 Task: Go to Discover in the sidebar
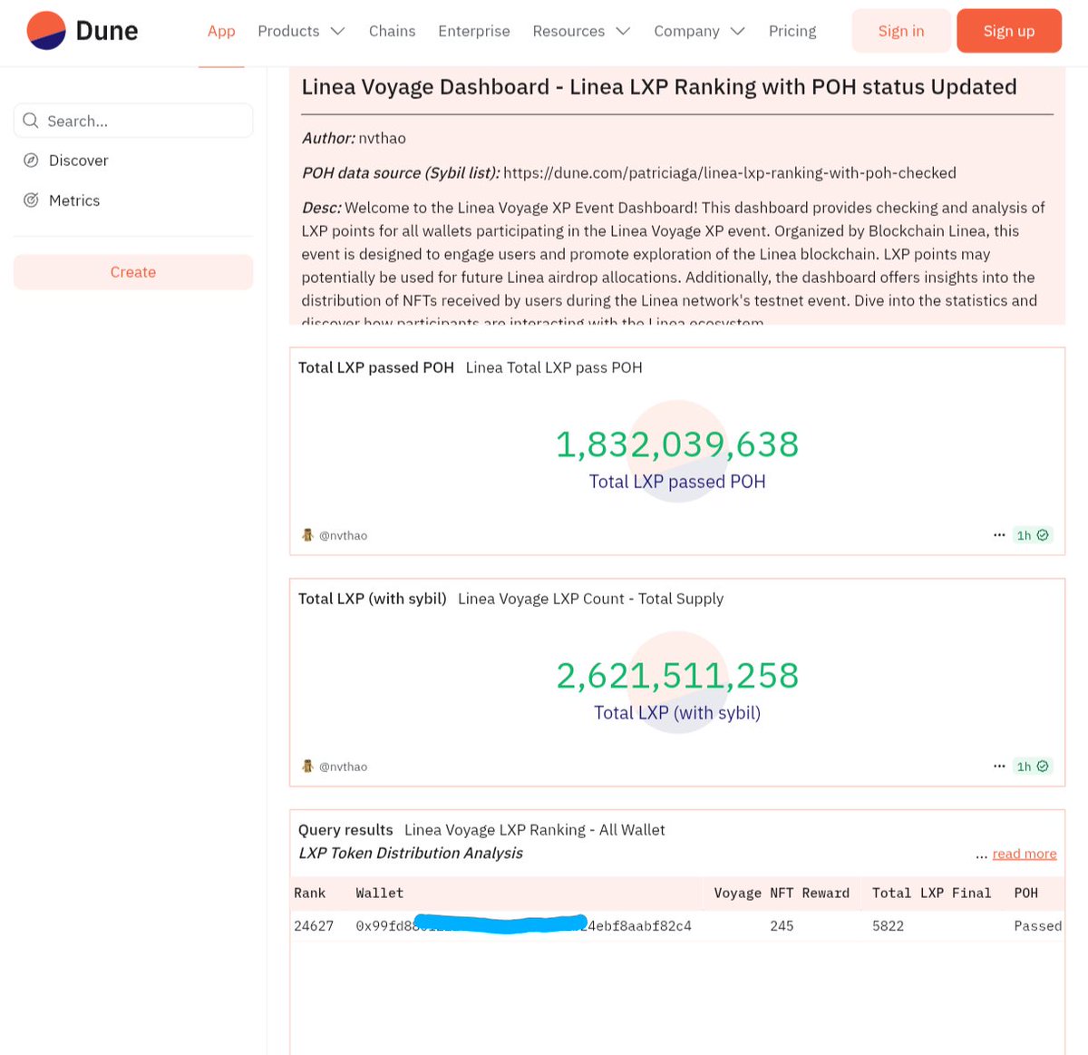[78, 161]
